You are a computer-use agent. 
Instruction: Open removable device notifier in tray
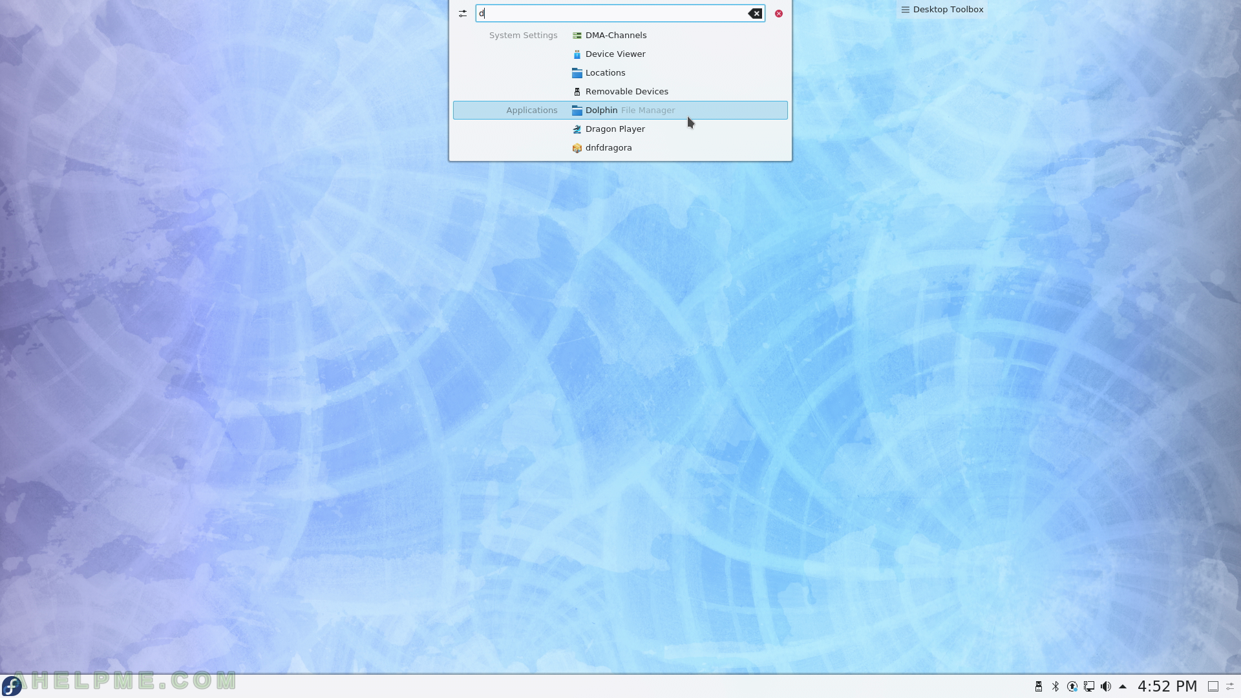pos(1039,686)
